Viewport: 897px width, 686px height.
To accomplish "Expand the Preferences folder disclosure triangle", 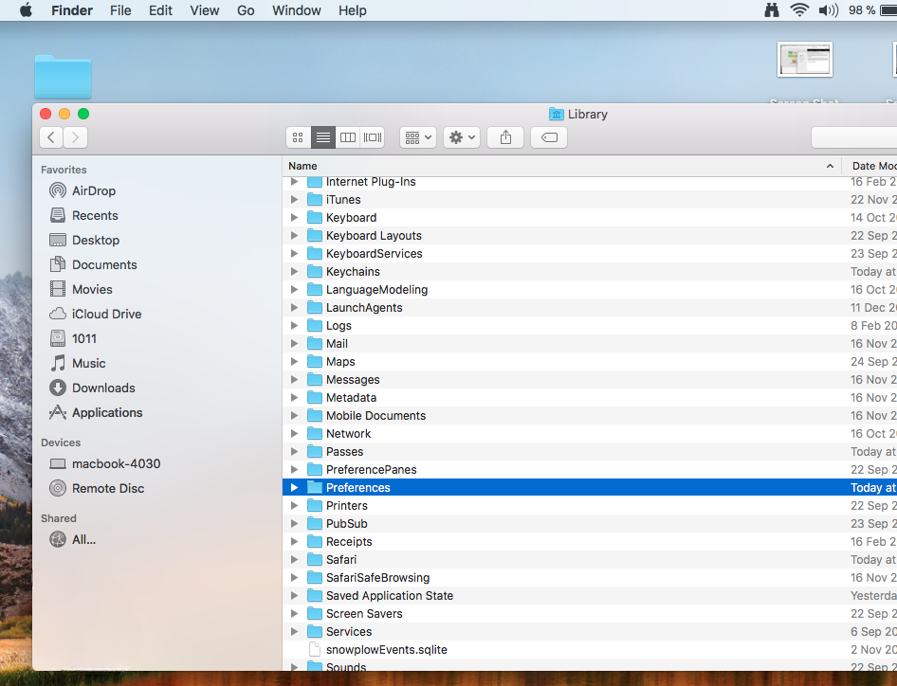I will 295,488.
